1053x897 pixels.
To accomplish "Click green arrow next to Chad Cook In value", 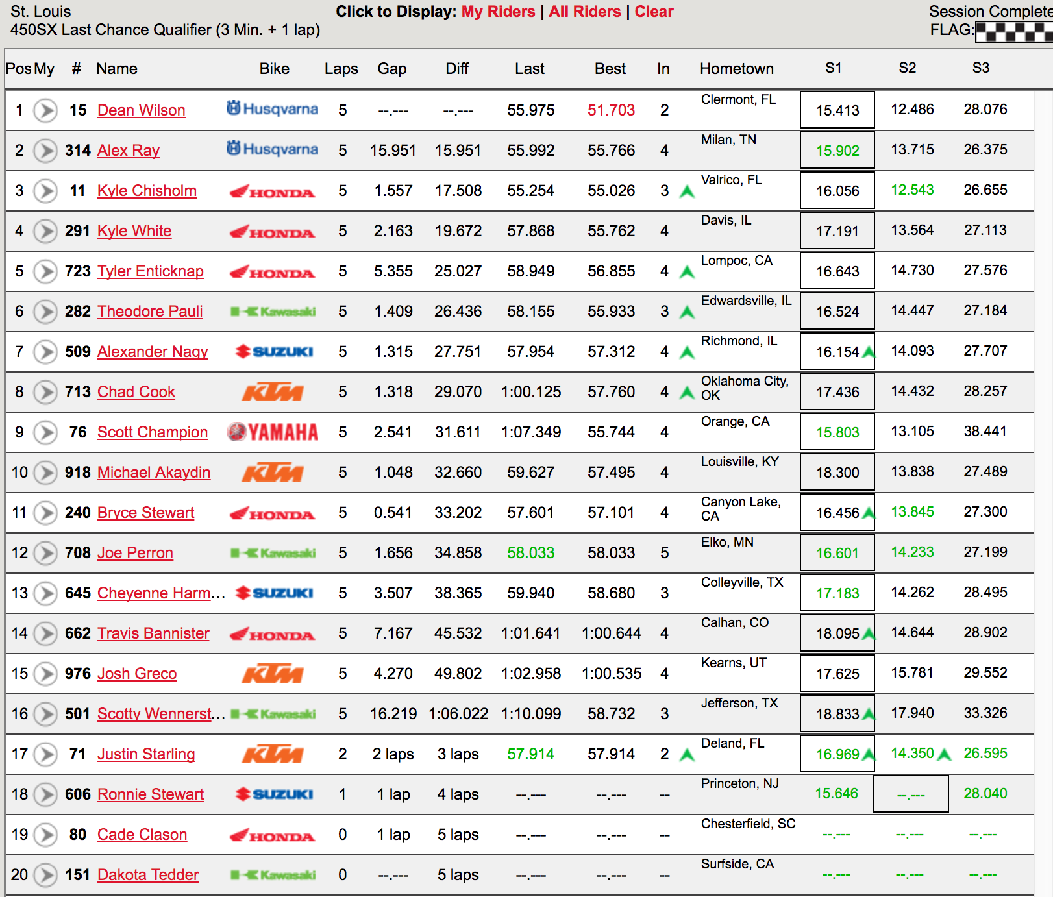I will tap(687, 393).
